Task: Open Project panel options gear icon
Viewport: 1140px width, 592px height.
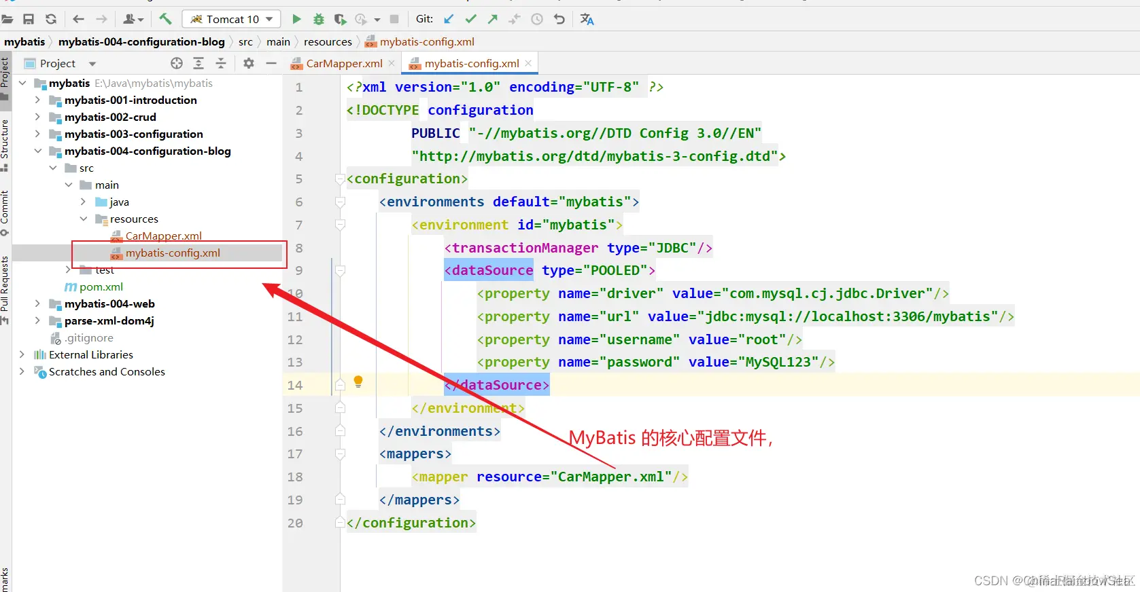Action: (249, 63)
